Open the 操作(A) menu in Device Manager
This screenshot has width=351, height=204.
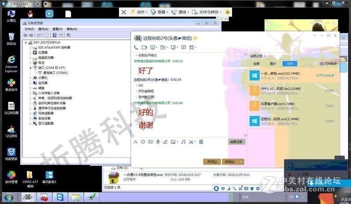[x=43, y=29]
